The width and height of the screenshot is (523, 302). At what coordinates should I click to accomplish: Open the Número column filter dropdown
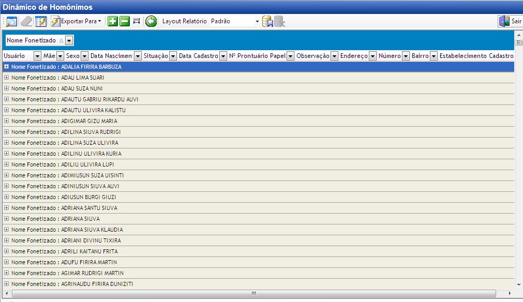tap(406, 56)
